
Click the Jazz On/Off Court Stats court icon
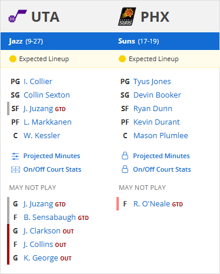15,170
